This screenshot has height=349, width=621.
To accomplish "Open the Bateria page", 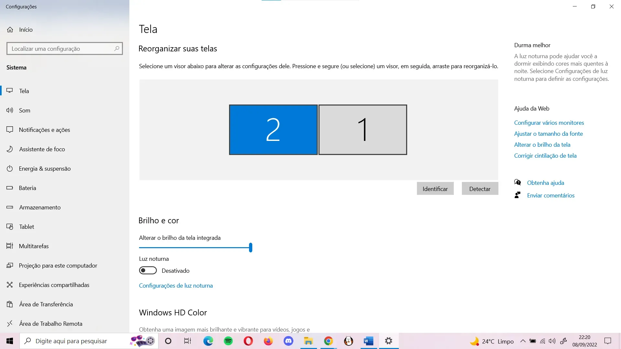I will pos(65,188).
